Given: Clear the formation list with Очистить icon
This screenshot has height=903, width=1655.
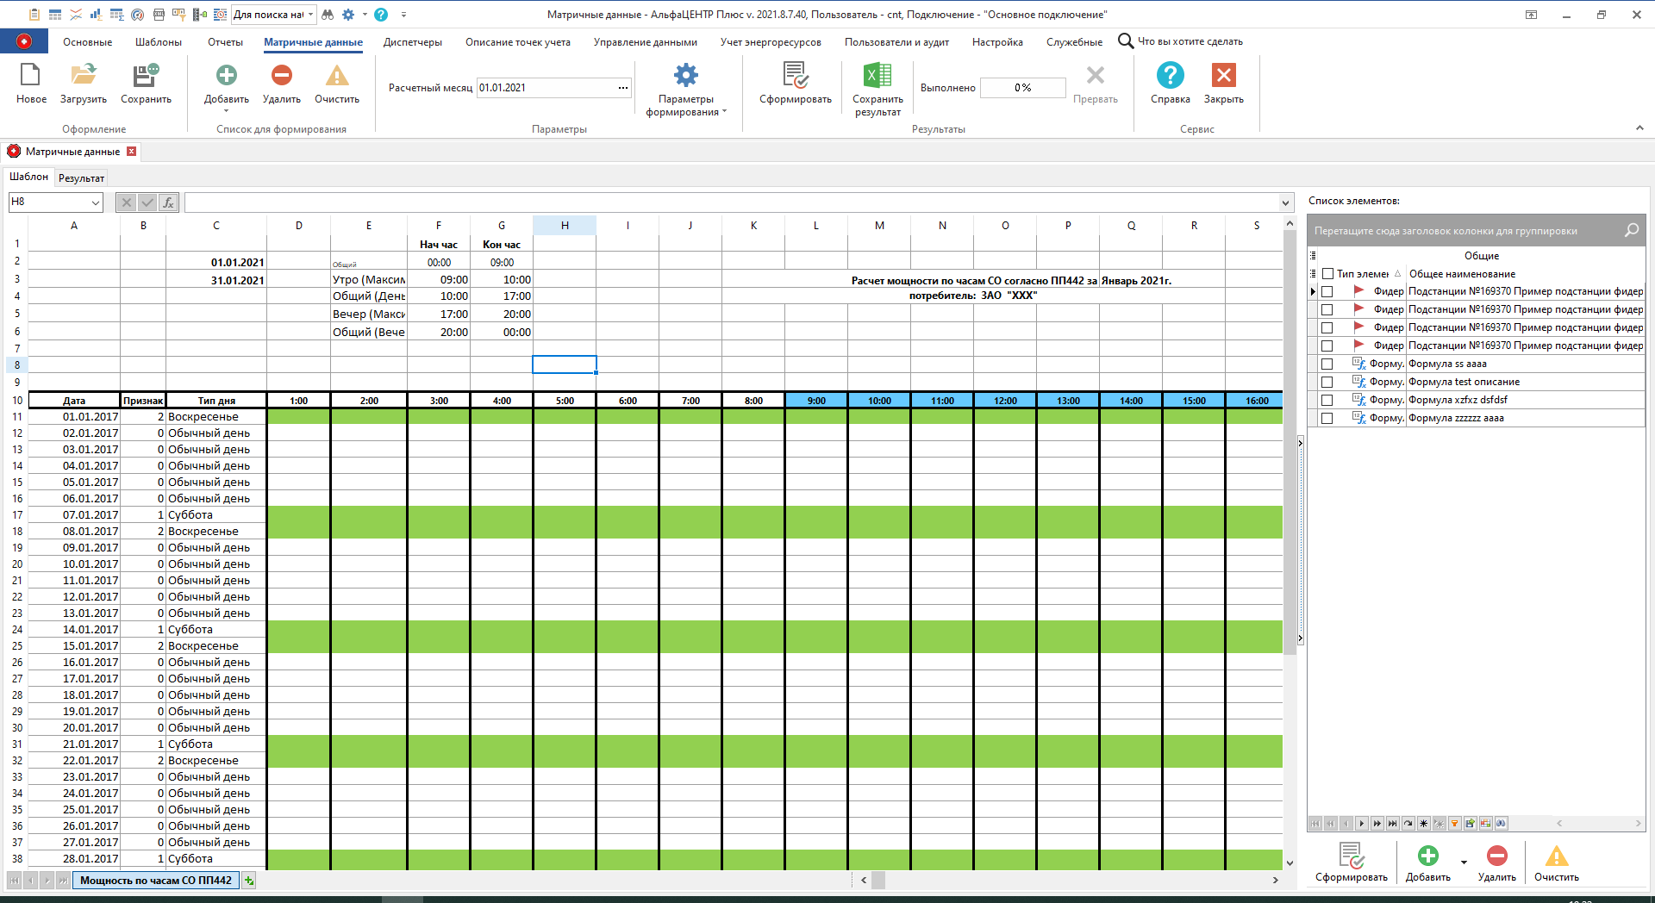Looking at the screenshot, I should 336,82.
